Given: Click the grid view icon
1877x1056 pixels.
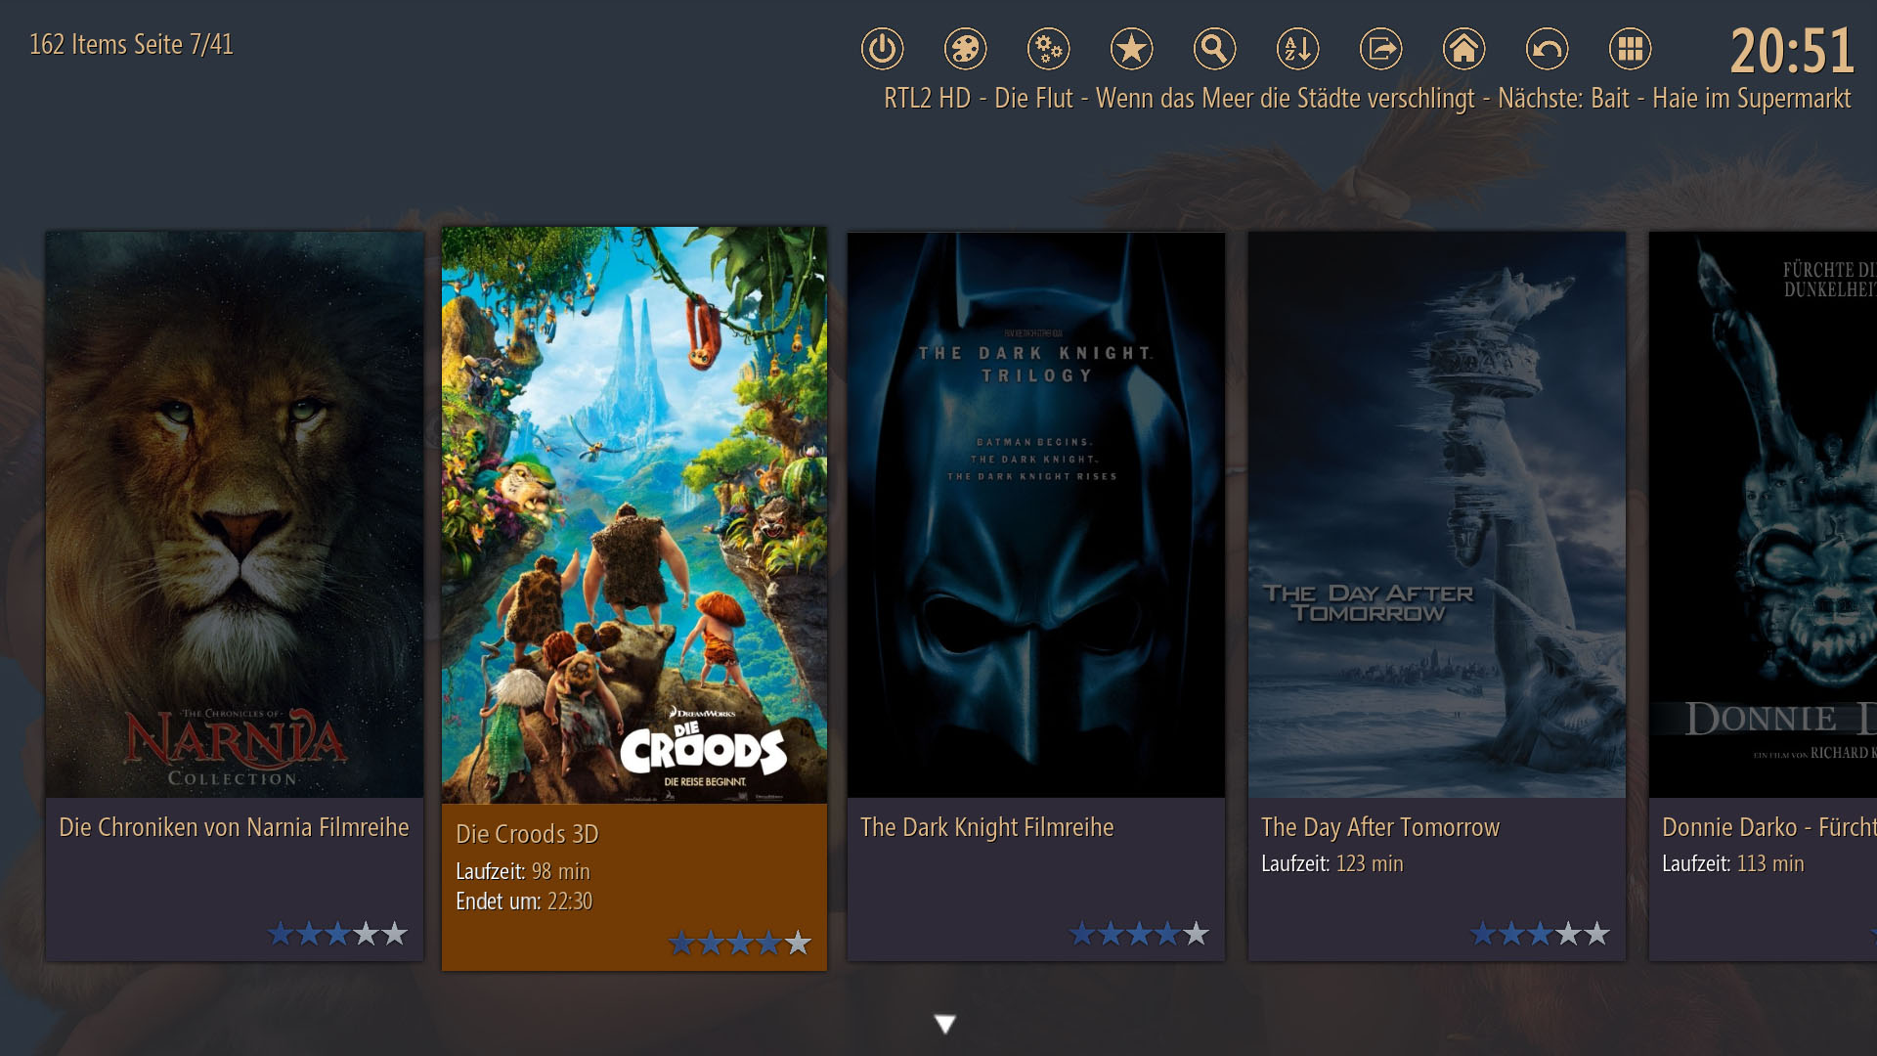Looking at the screenshot, I should pyautogui.click(x=1630, y=49).
